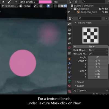The height and width of the screenshot is (109, 109).
Task: Toggle X-ray display in viewport header
Action: point(55,6)
